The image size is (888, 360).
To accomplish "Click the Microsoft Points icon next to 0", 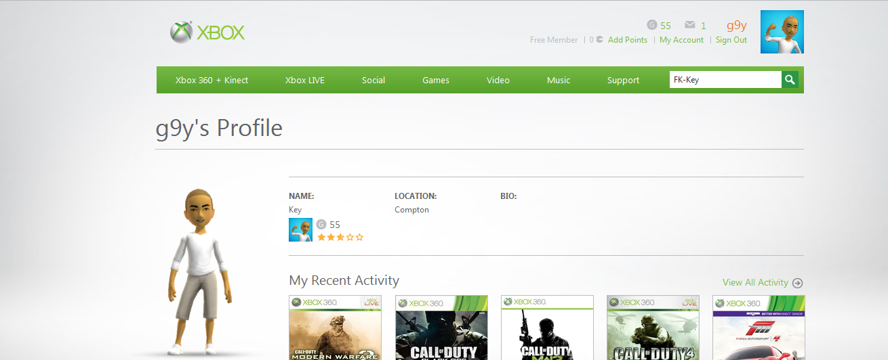I will (x=599, y=40).
